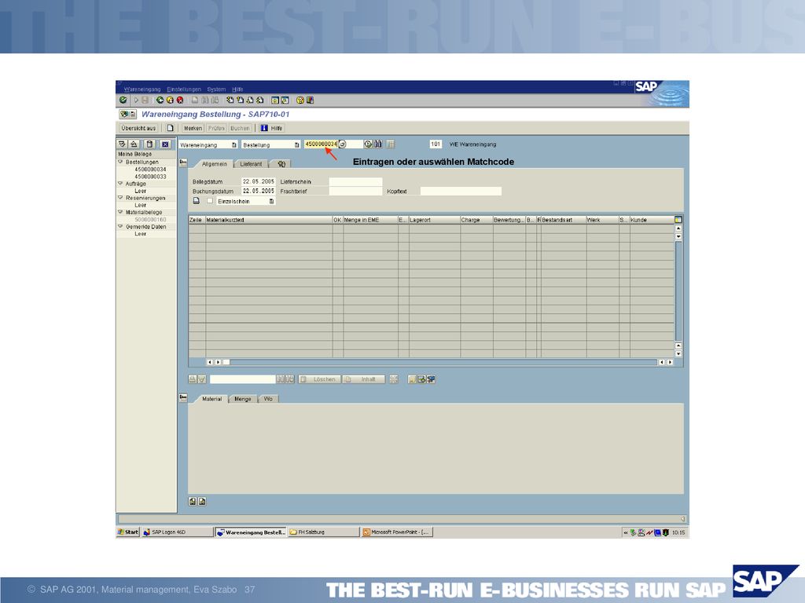Click the blue distribute-quantity icon under the grid
This screenshot has width=805, height=603.
pos(432,379)
